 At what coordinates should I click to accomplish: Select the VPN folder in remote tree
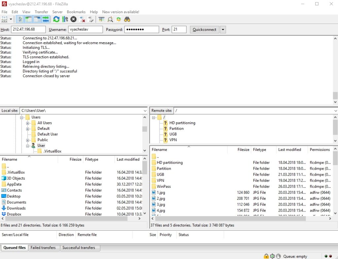173,140
